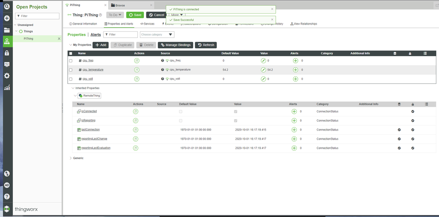The image size is (439, 217).
Task: Click the ThingWorx logo at bottom left
Action: tap(7, 209)
